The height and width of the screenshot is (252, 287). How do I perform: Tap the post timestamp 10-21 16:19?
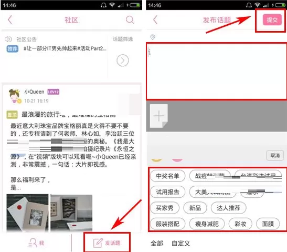36,101
